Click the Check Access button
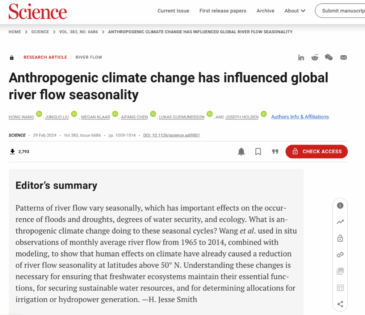The height and width of the screenshot is (315, 365). pyautogui.click(x=316, y=152)
